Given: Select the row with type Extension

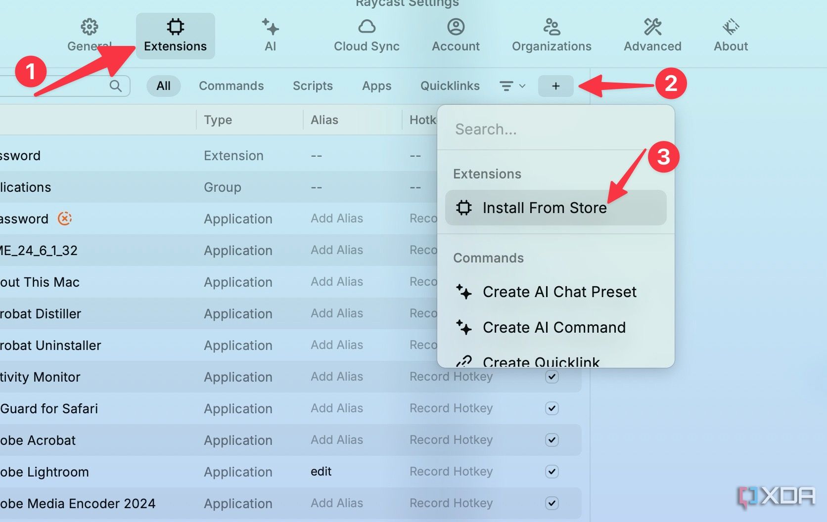Looking at the screenshot, I should 218,156.
